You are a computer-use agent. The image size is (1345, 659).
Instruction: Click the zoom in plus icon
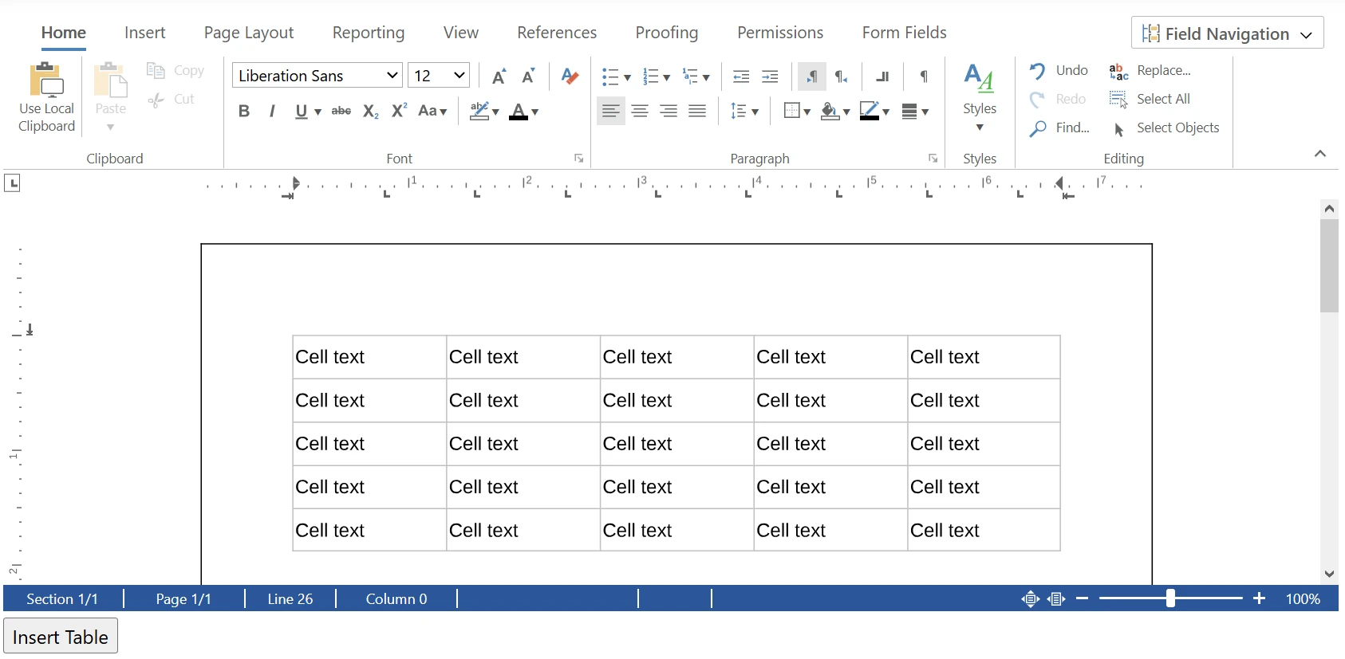click(x=1260, y=598)
